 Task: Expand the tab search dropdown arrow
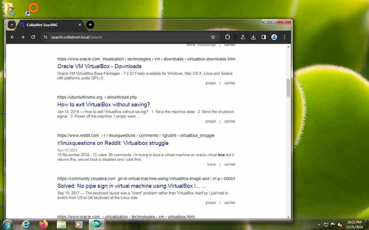pyautogui.click(x=12, y=25)
